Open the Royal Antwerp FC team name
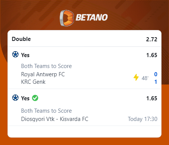This screenshot has width=169, height=145. 43,74
